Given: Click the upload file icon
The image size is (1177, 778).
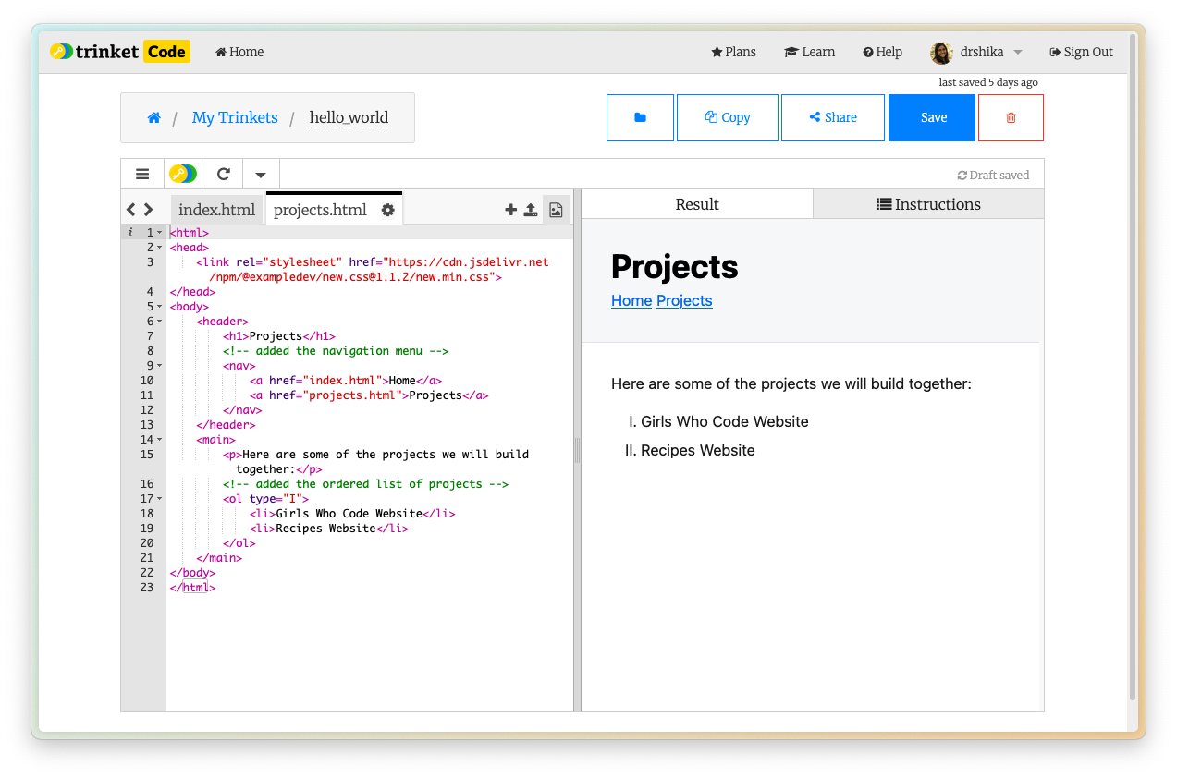Looking at the screenshot, I should [531, 210].
